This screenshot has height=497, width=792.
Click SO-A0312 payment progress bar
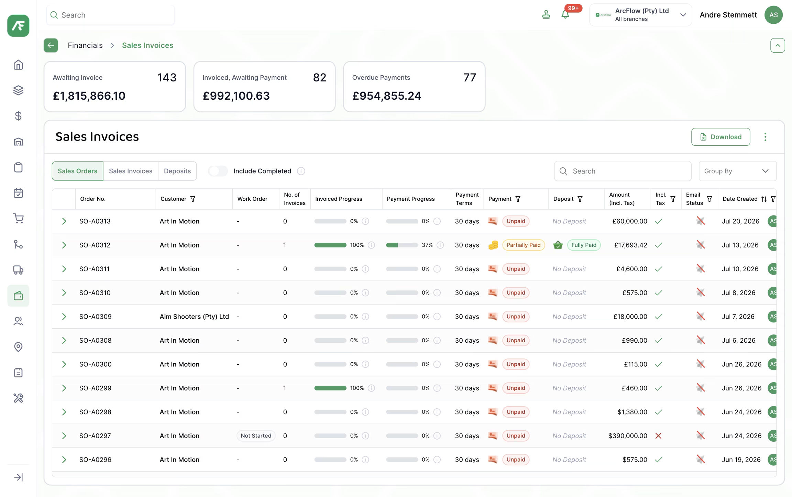402,245
